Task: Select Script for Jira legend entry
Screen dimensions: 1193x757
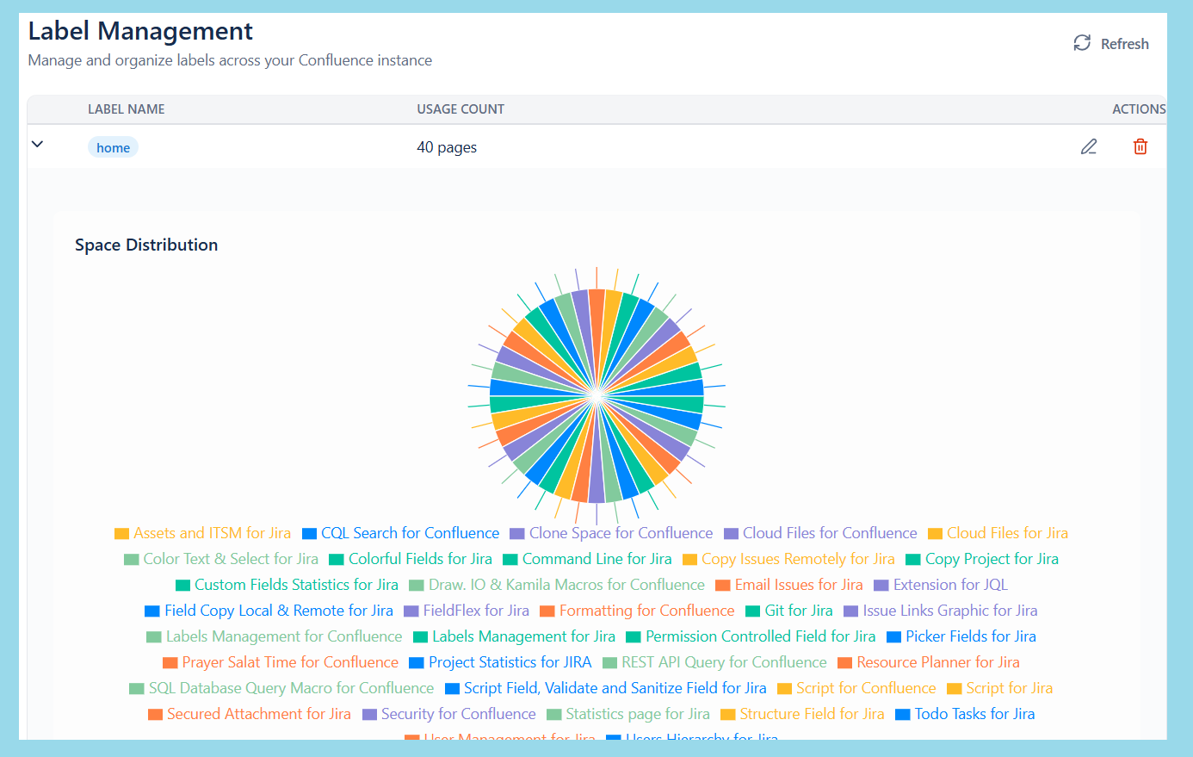Action: click(1000, 688)
